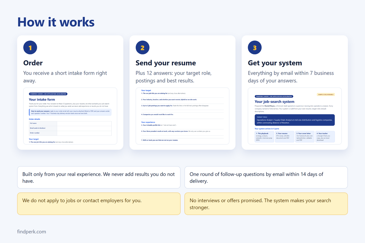Screen dimensions: 365x243
Task: Click the "Order" step heading
Action: pos(33,63)
